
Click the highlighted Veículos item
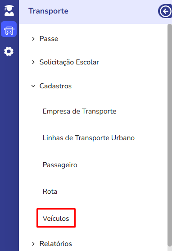tap(56, 219)
